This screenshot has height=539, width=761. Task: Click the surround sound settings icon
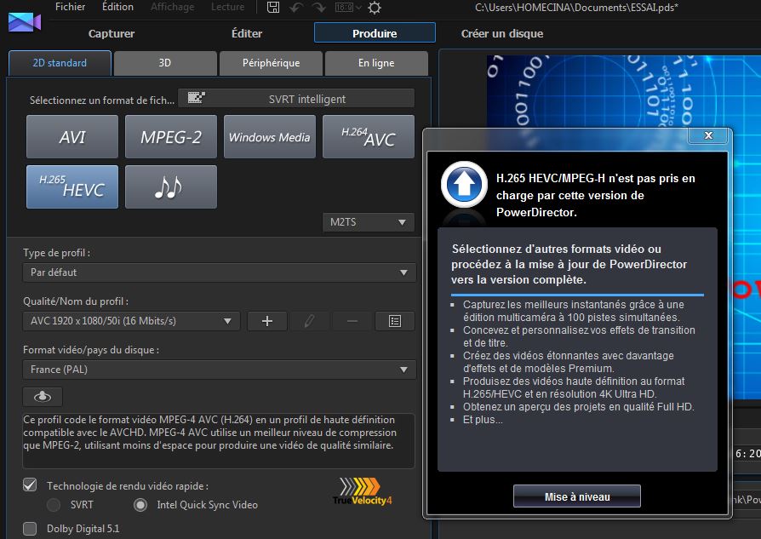pyautogui.click(x=43, y=397)
